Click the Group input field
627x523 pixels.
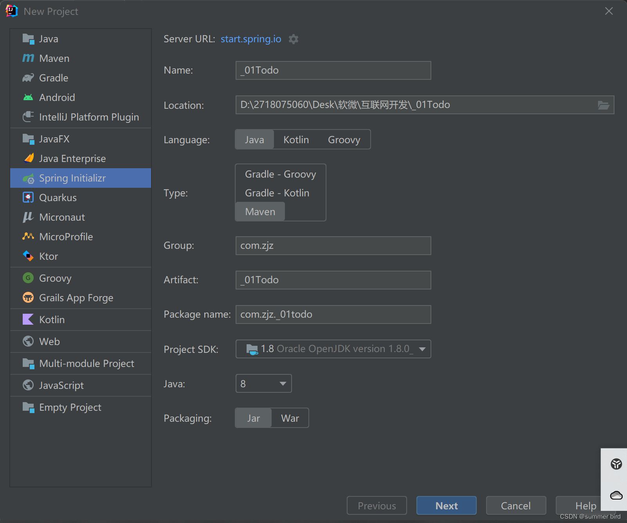333,246
